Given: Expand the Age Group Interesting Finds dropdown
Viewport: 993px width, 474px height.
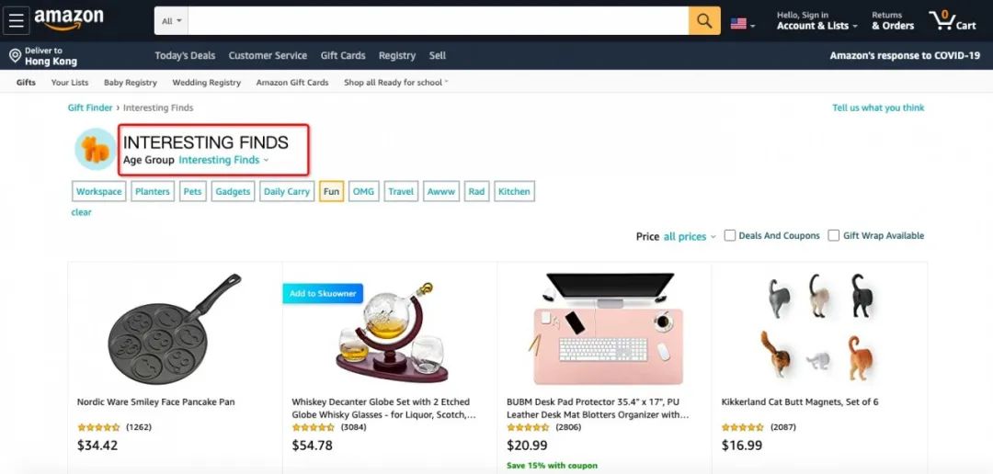Looking at the screenshot, I should (223, 160).
